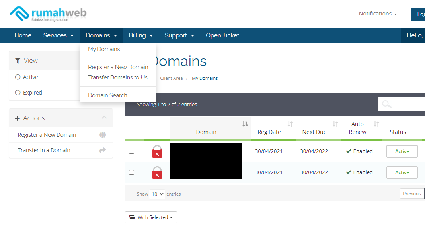This screenshot has width=425, height=248.
Task: Click Open Ticket in the navigation bar
Action: pyautogui.click(x=222, y=35)
